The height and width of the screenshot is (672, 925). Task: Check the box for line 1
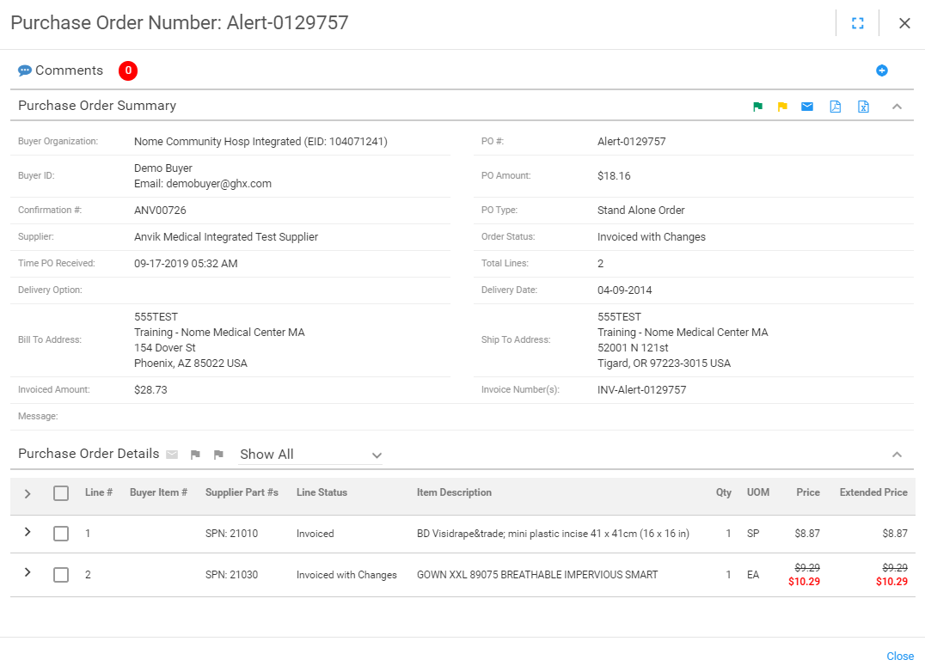tap(61, 534)
